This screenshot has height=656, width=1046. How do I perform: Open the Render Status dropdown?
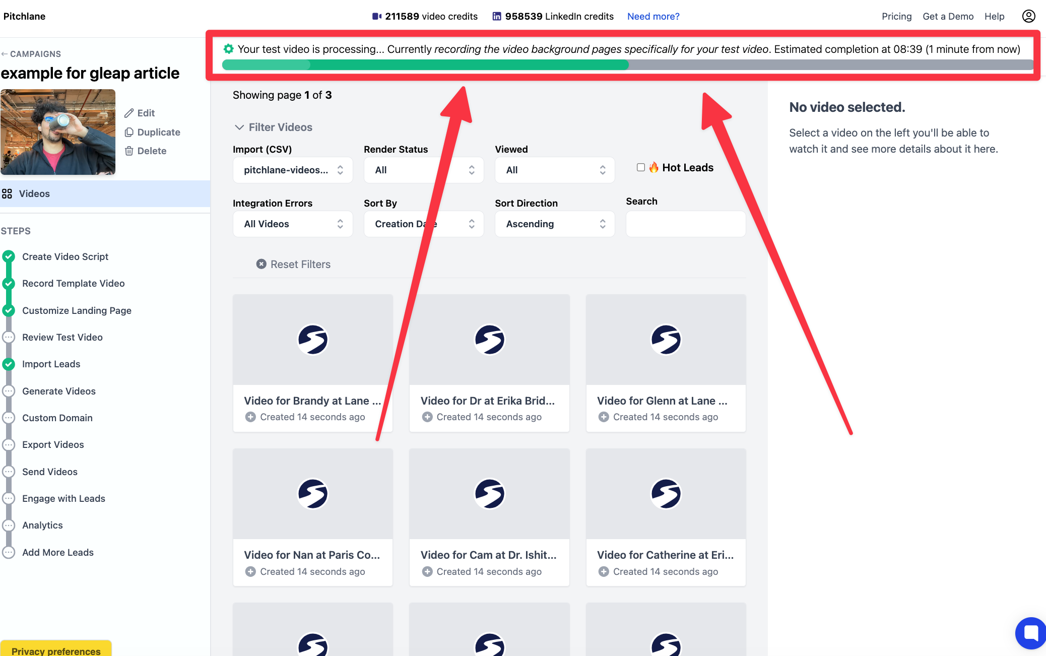[x=424, y=170]
